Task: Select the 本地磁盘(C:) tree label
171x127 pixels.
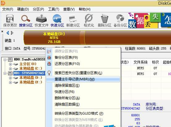Action: pos(31,69)
